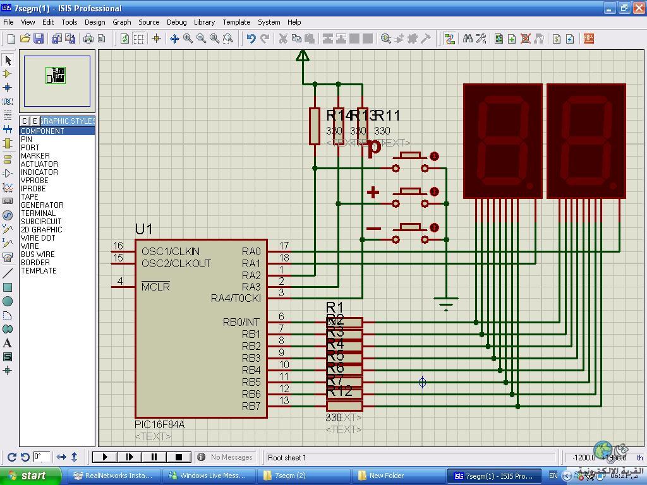Create a new design file
Image resolution: width=647 pixels, height=485 pixels.
pos(11,39)
